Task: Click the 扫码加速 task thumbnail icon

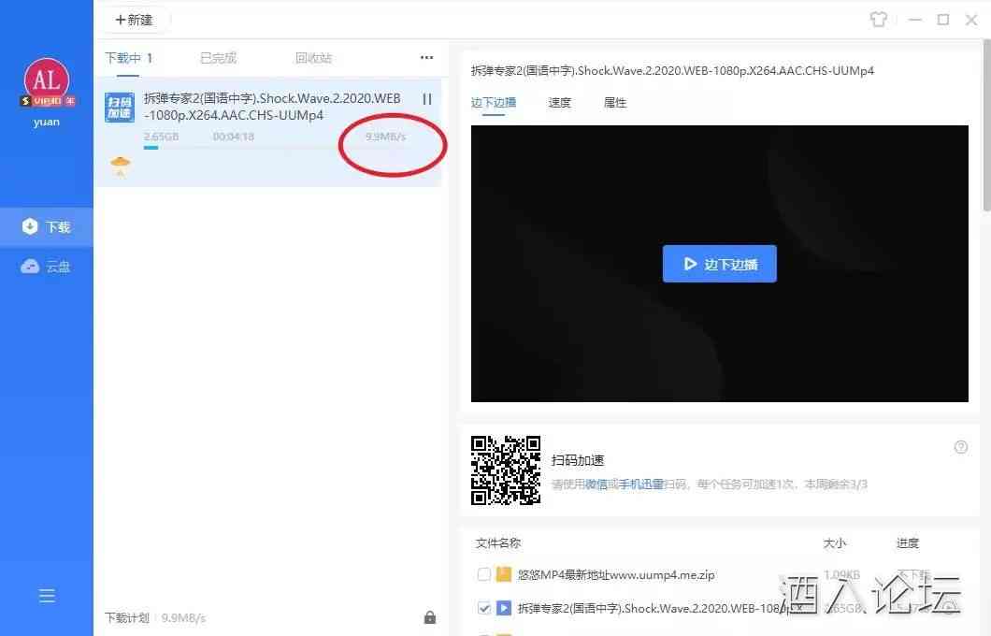Action: click(x=120, y=108)
